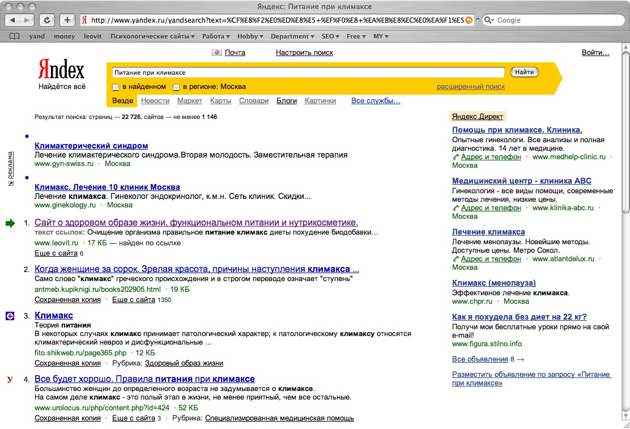The image size is (630, 429).
Task: Click the Войти login link
Action: coord(595,52)
